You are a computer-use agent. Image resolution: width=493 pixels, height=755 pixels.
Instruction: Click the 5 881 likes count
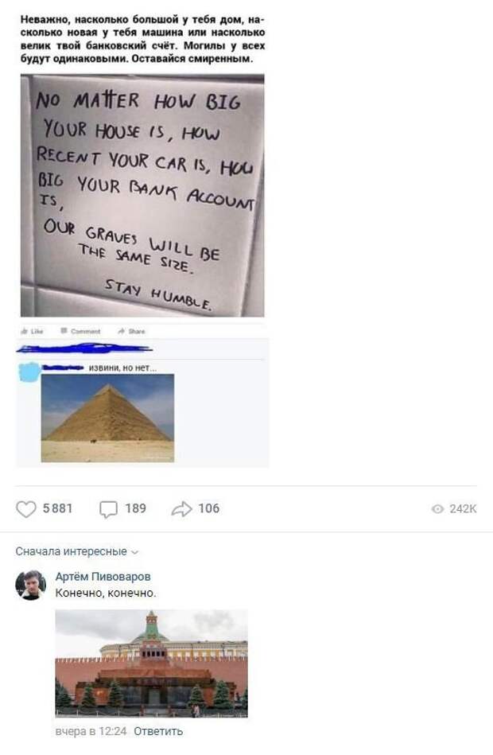tap(58, 508)
